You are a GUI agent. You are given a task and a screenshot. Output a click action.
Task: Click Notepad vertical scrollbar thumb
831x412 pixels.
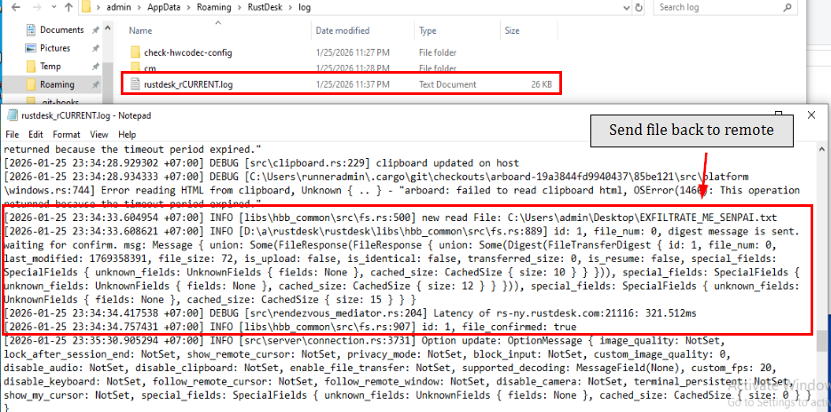[821, 339]
